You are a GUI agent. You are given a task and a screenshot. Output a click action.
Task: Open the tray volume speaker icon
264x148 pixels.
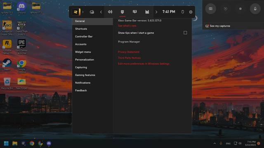(240, 143)
